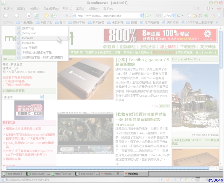Go back with the Back arrow button

[6, 16]
